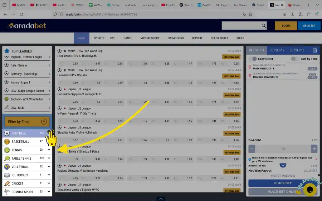Screen dimensions: 322x201
Task: Click the translate page icon
Action: [244, 14]
